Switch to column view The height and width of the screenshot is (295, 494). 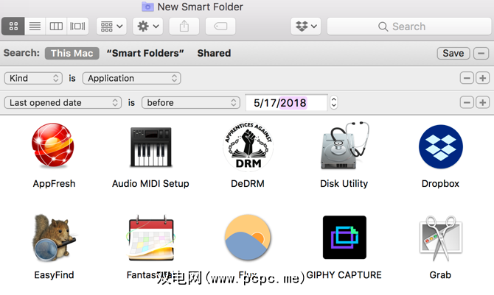coord(56,26)
